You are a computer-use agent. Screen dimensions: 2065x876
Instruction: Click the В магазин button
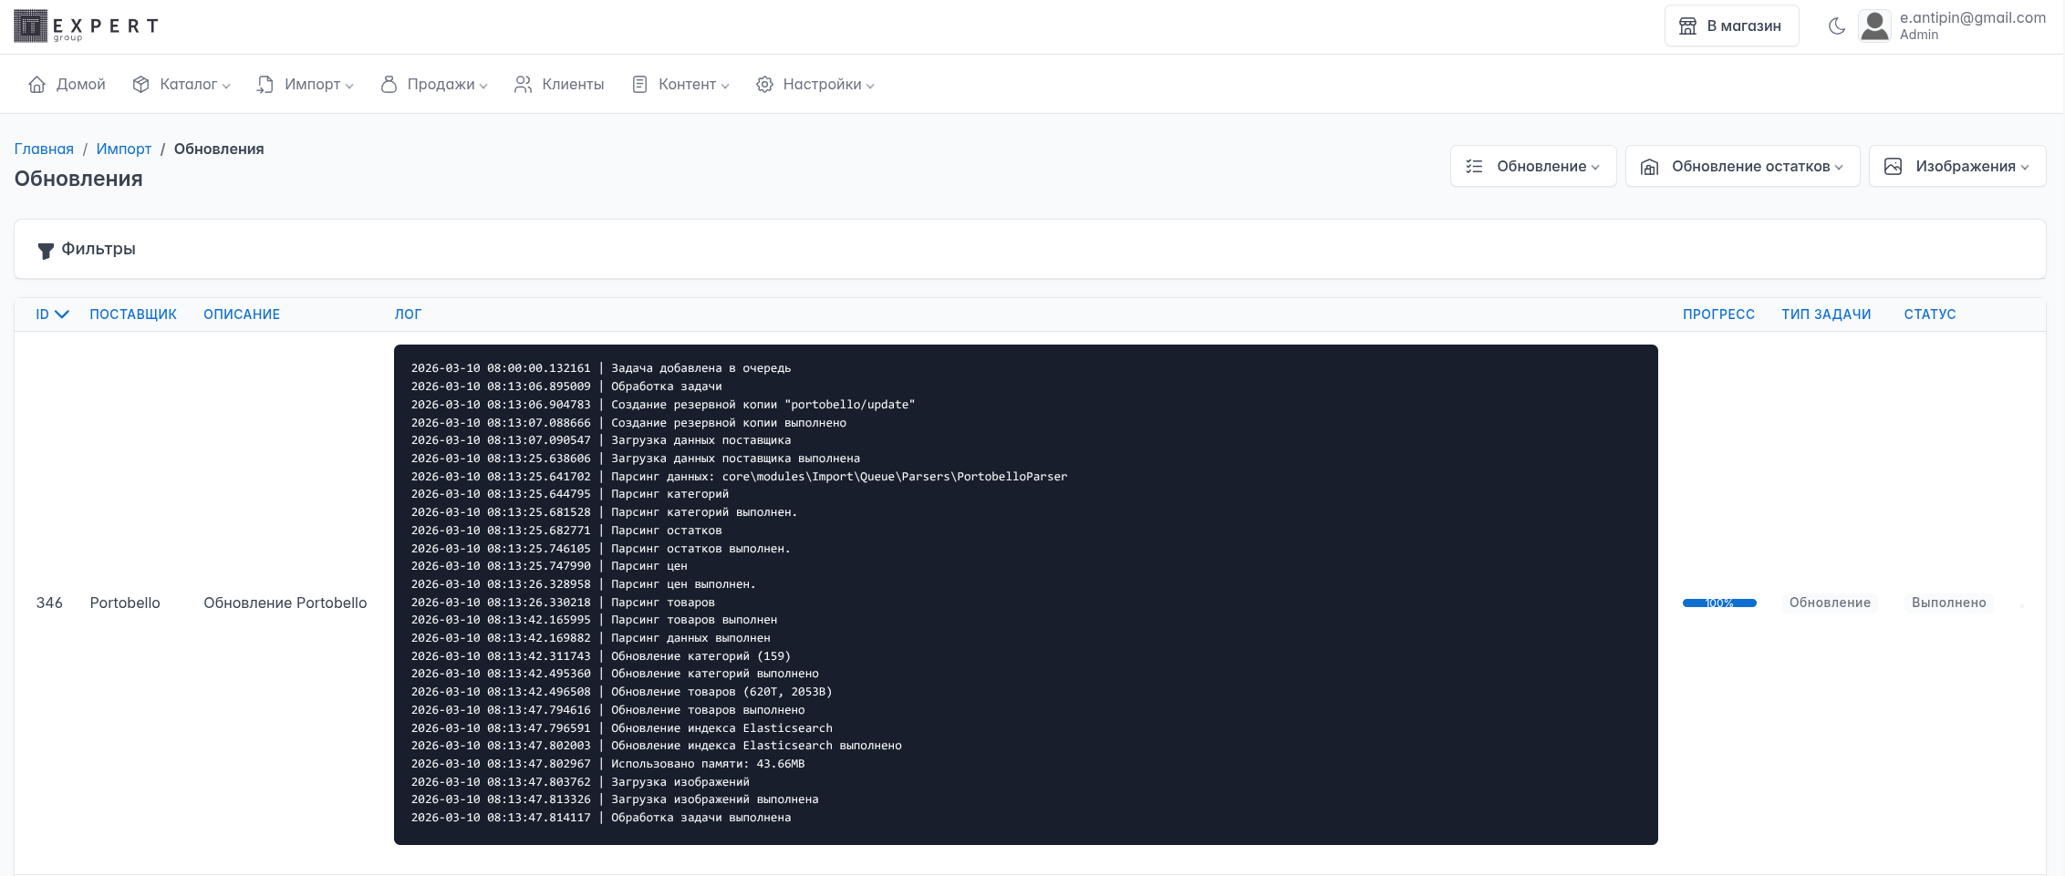coord(1731,26)
